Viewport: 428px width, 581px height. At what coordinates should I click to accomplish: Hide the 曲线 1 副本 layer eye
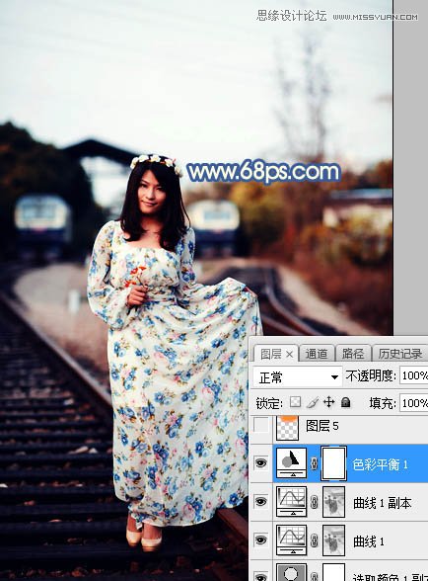[260, 501]
